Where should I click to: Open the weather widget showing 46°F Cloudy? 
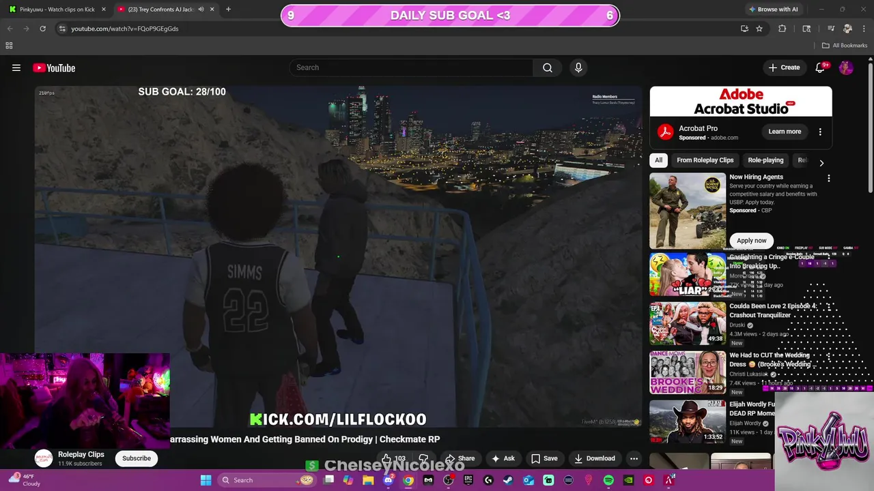pos(25,480)
